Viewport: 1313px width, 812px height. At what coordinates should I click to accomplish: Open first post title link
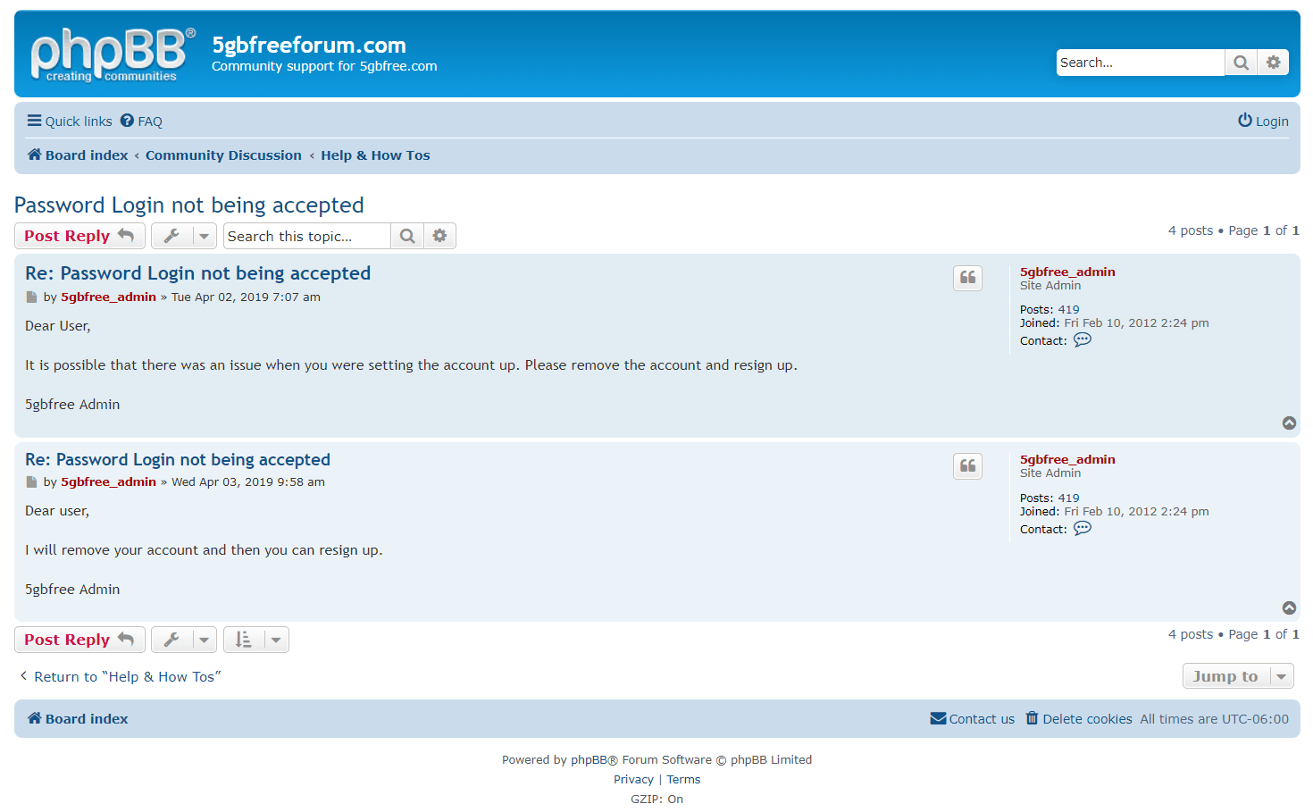tap(197, 273)
